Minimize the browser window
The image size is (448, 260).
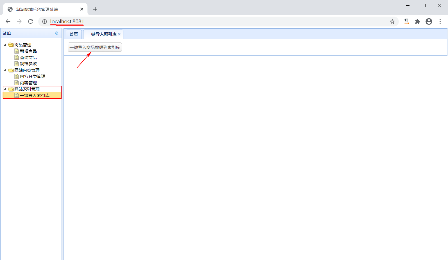coord(408,6)
